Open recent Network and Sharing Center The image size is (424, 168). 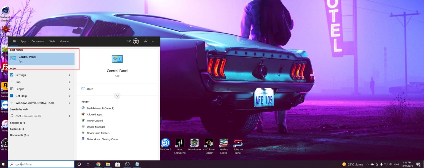103,139
